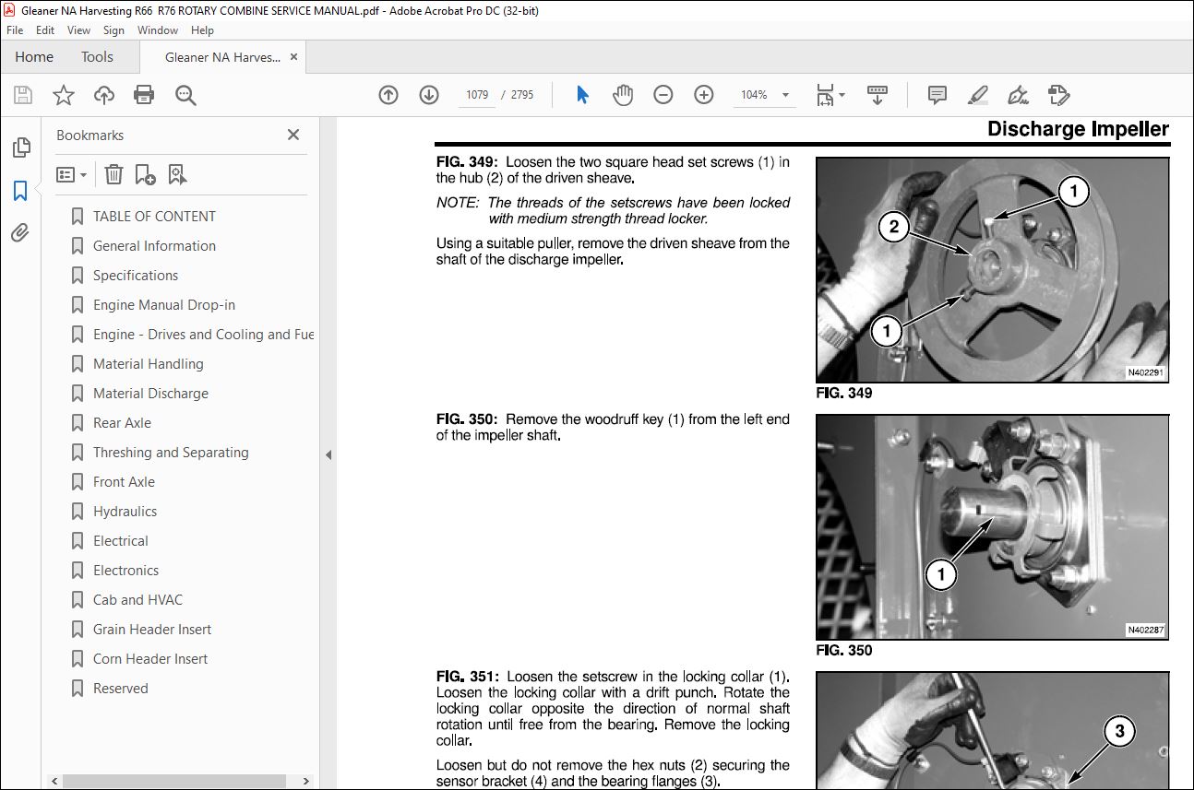1194x790 pixels.
Task: Star this file with Add to favorites icon
Action: 64,95
